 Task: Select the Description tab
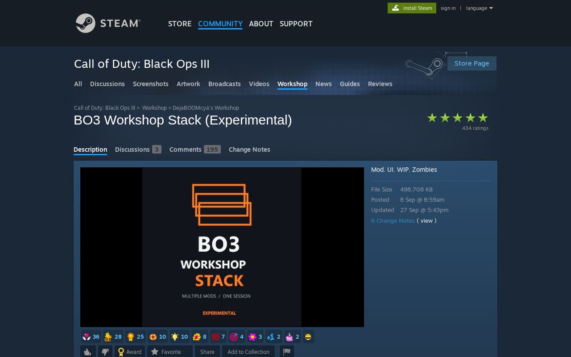point(90,149)
